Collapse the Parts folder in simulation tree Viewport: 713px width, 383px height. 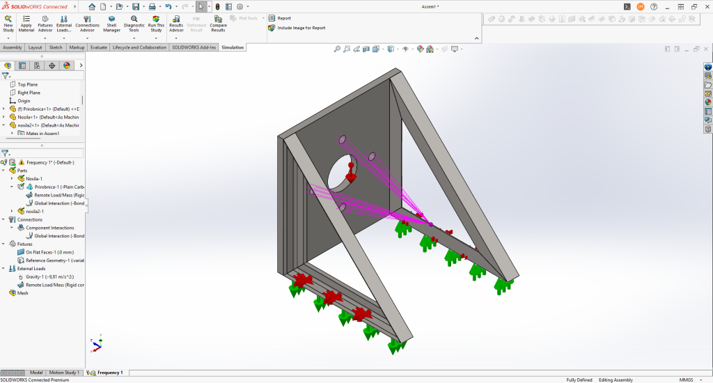tap(3, 171)
